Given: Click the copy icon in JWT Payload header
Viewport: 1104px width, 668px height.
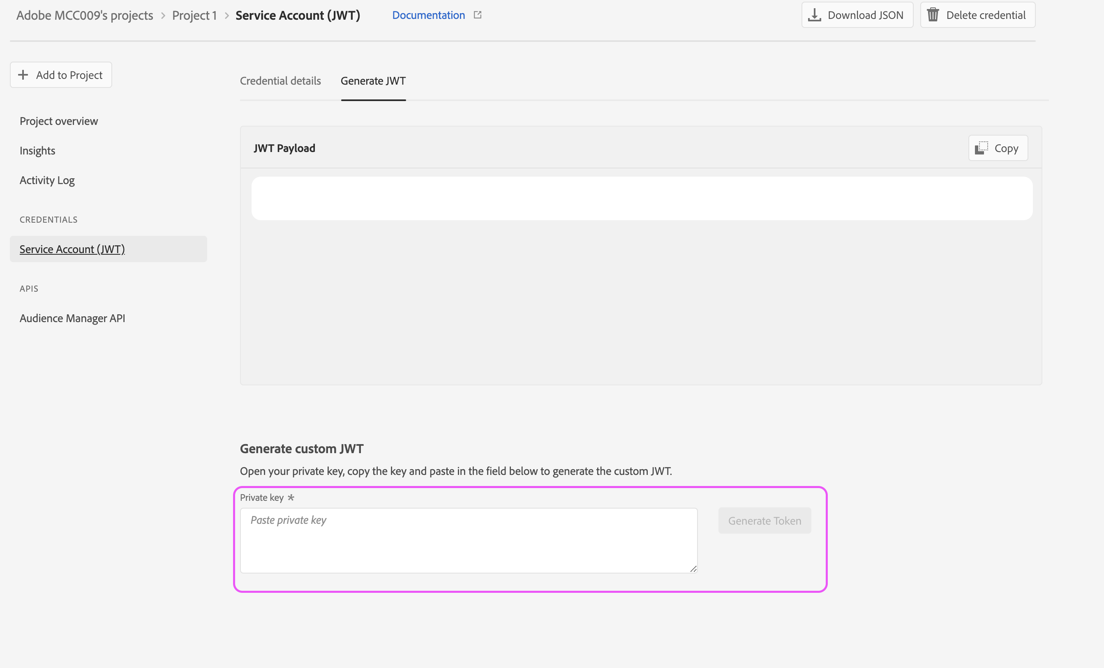Looking at the screenshot, I should (x=981, y=148).
